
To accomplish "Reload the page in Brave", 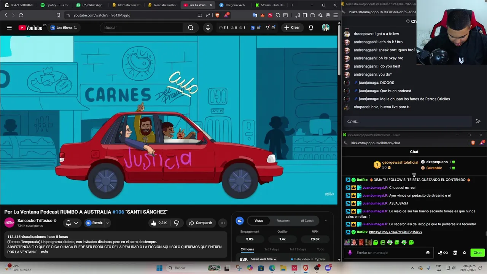I will pyautogui.click(x=21, y=15).
